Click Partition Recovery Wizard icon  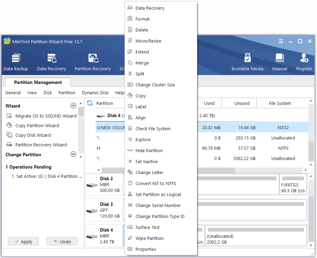9,145
